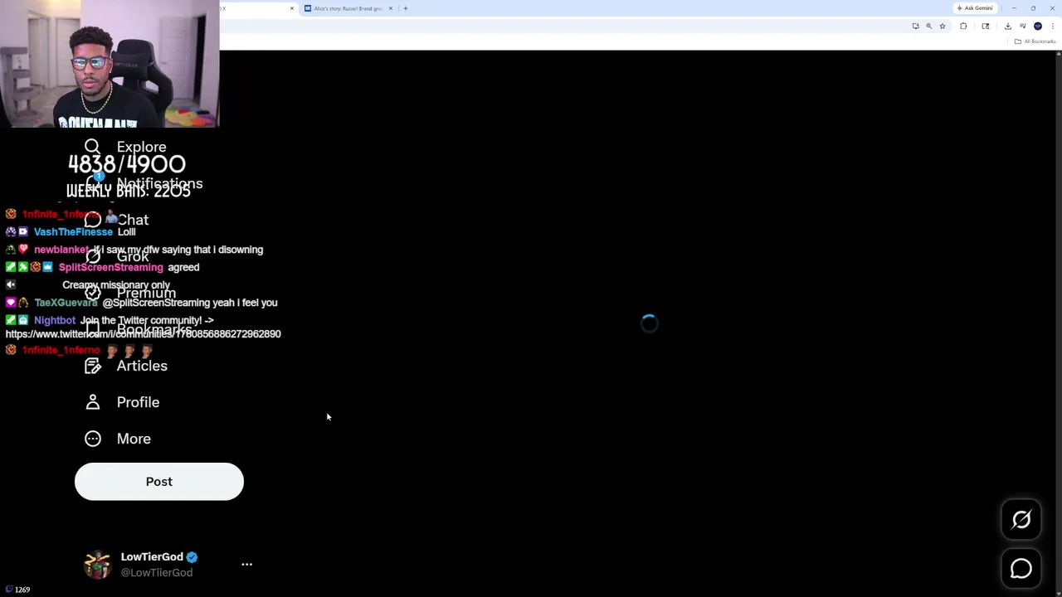Click the Nightbot username in chat

point(55,320)
